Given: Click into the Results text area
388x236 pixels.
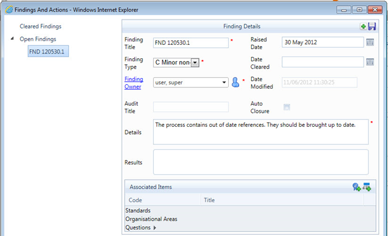Looking at the screenshot, I should pos(261,162).
